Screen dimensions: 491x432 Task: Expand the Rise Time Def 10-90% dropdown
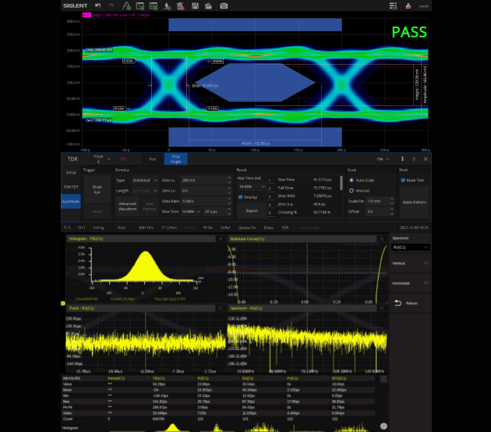[x=248, y=186]
